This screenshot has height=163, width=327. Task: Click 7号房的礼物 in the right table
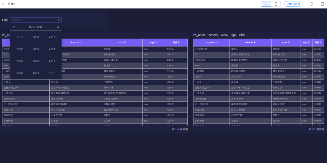click(x=201, y=49)
